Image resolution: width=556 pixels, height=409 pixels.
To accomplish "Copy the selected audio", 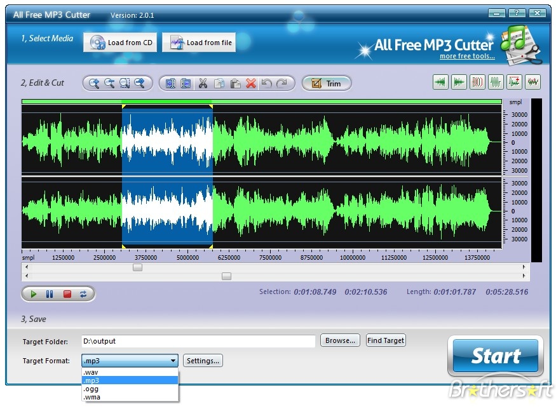I will 219,83.
